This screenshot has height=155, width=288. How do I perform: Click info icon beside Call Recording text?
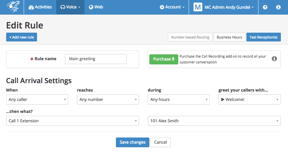pos(274,59)
